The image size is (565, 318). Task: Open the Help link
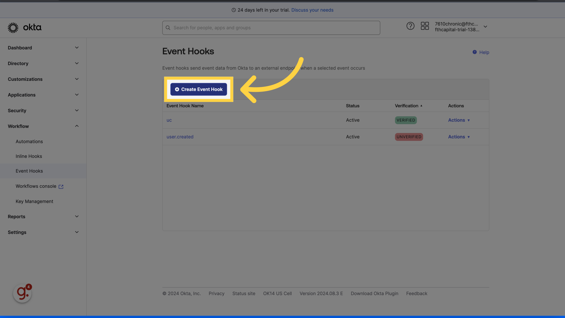[x=484, y=52]
